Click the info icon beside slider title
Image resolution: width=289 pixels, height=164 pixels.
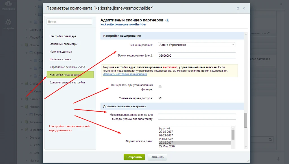pyautogui.click(x=167, y=21)
